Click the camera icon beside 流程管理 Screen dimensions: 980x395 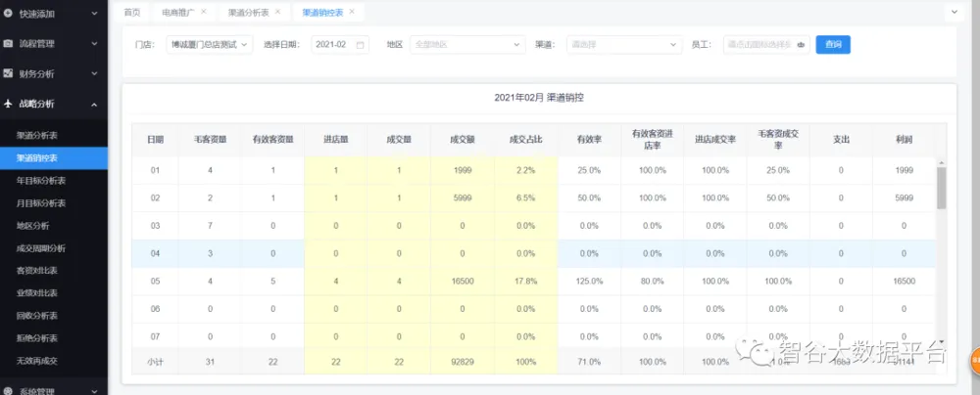(x=9, y=43)
